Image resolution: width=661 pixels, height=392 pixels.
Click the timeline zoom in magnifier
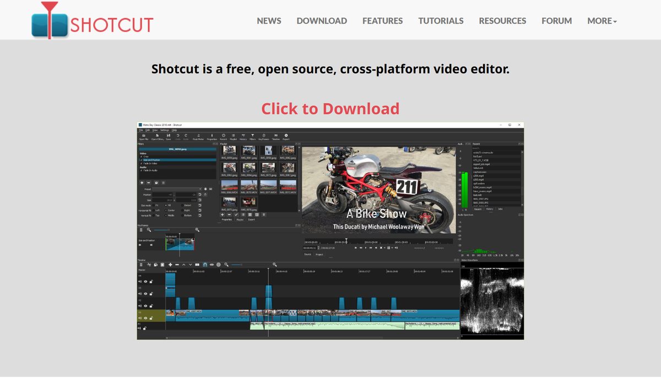coord(274,264)
